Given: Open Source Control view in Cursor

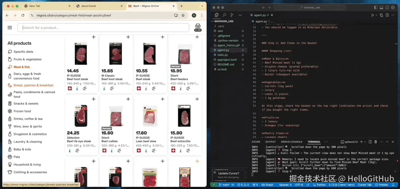Looking at the screenshot, I should pyautogui.click(x=232, y=15).
